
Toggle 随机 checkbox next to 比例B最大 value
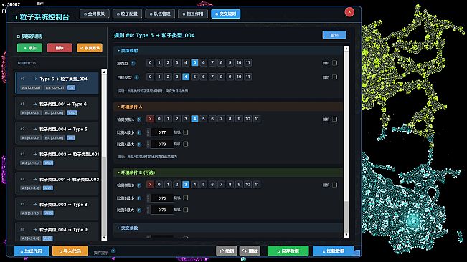[186, 210]
